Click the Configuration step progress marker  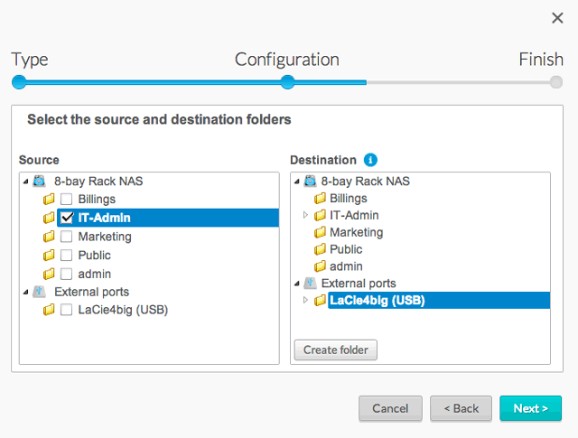click(287, 82)
